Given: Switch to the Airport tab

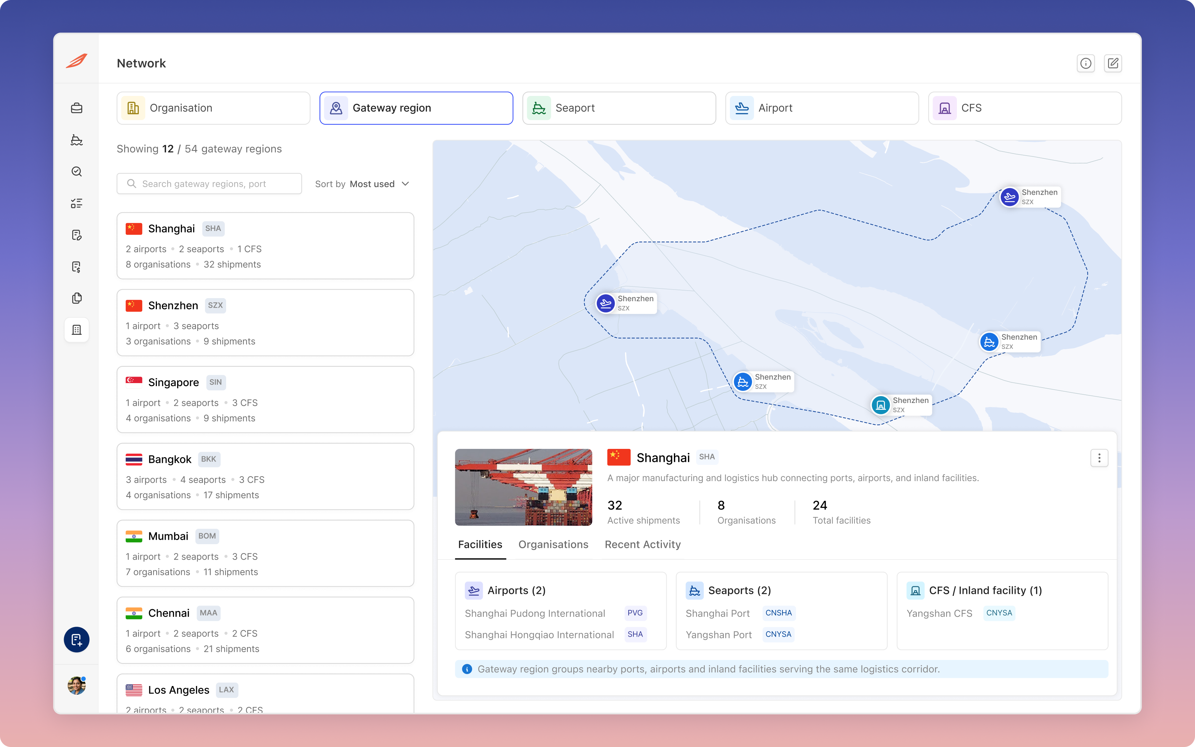Looking at the screenshot, I should pos(822,108).
